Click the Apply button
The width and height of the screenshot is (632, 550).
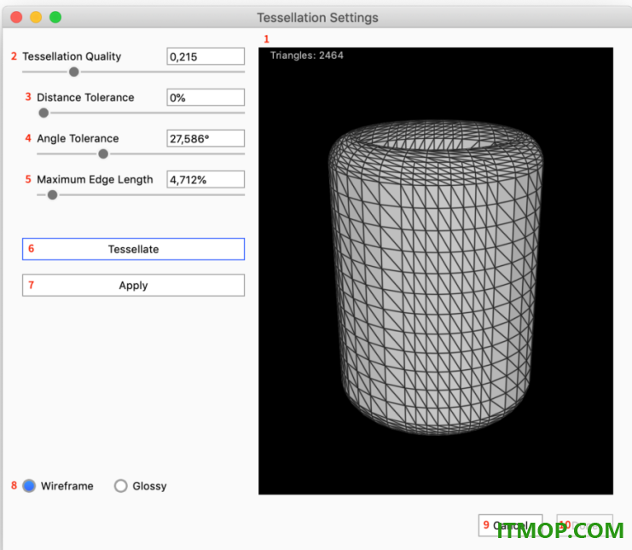click(x=133, y=286)
